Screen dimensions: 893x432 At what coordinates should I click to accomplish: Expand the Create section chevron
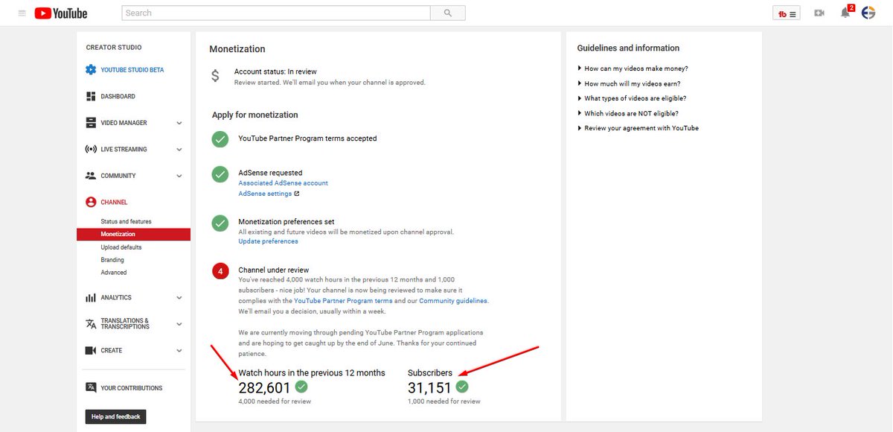coord(179,351)
